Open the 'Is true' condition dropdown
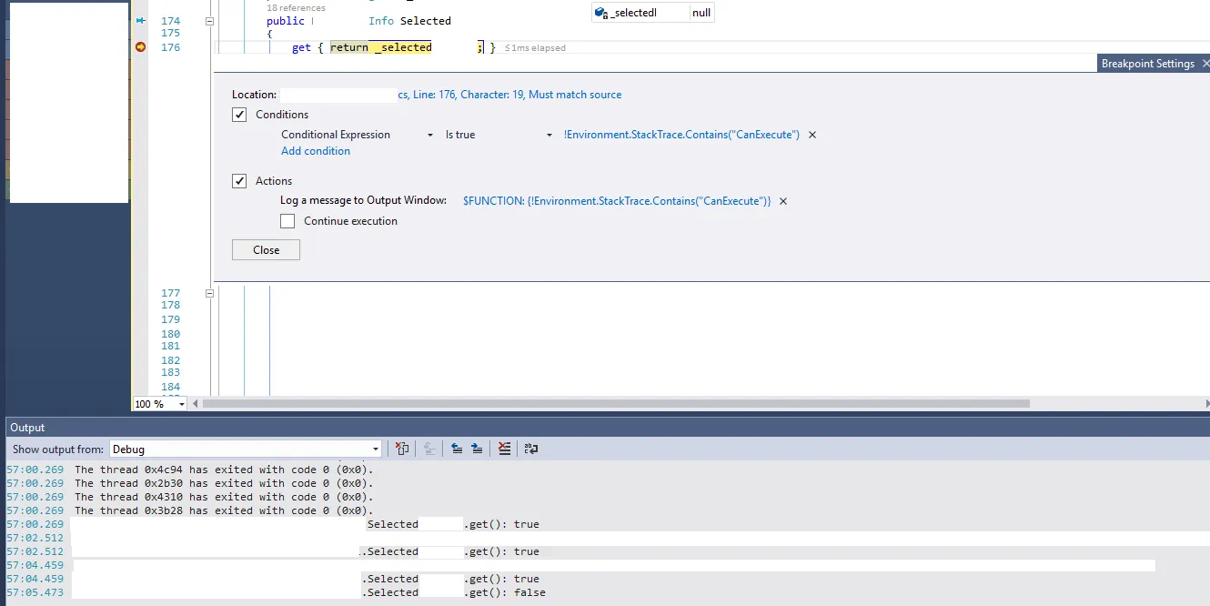This screenshot has width=1210, height=606. (550, 135)
